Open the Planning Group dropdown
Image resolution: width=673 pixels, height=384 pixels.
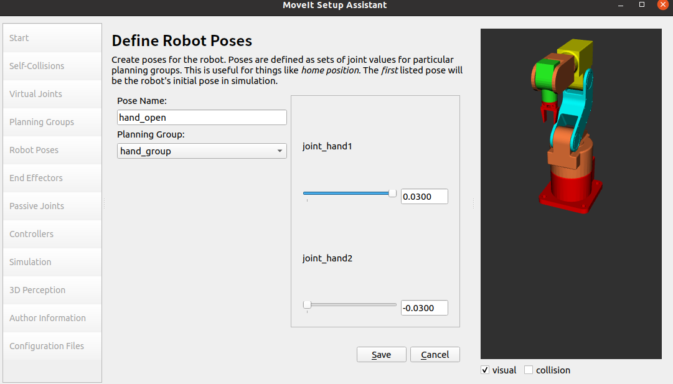pos(202,151)
